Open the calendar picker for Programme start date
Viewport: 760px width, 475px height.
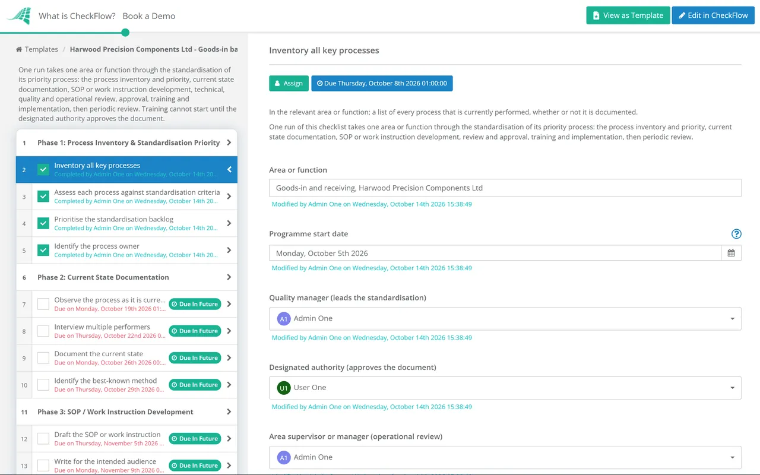(x=731, y=253)
